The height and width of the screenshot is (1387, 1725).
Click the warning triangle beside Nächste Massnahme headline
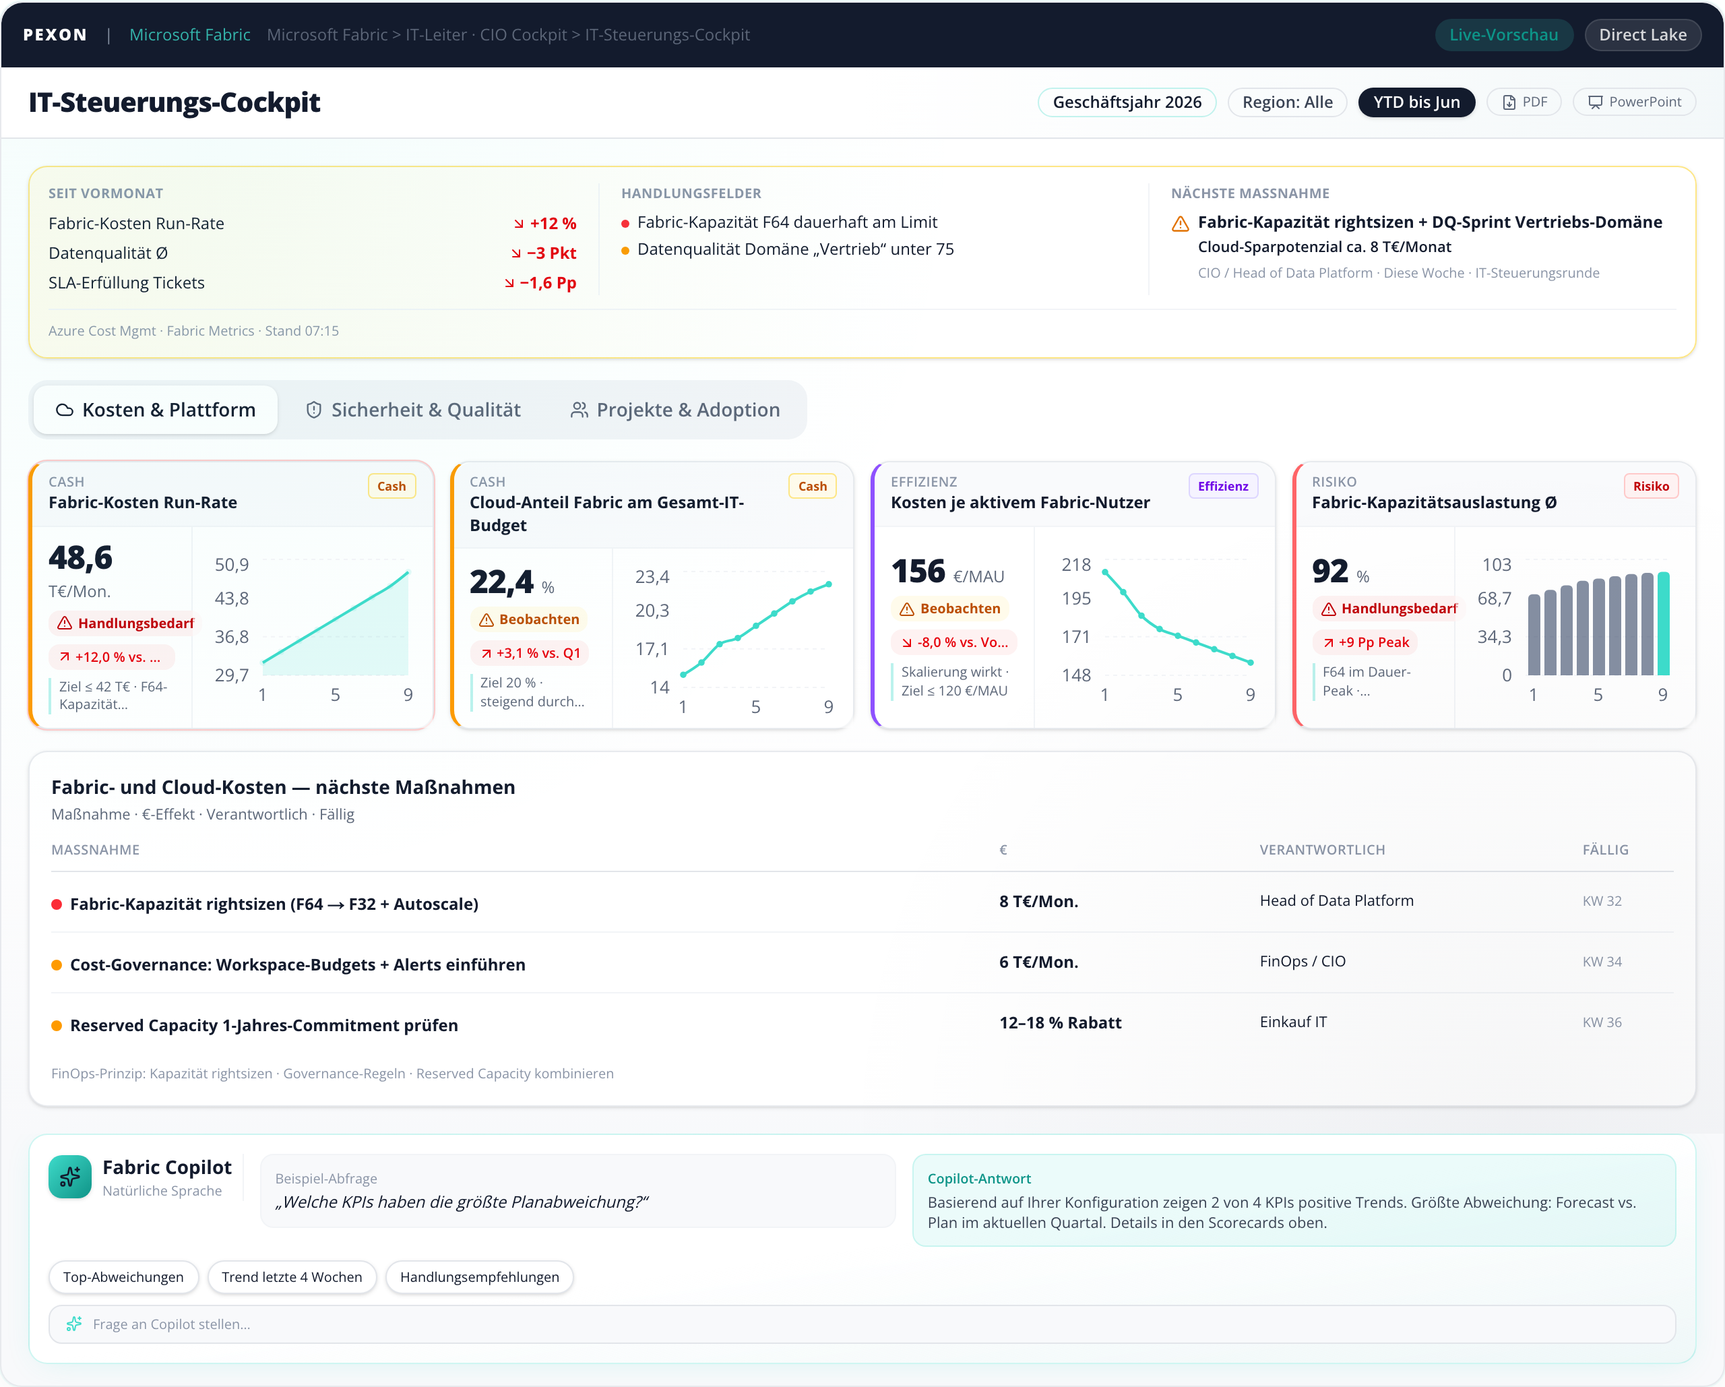[x=1180, y=223]
